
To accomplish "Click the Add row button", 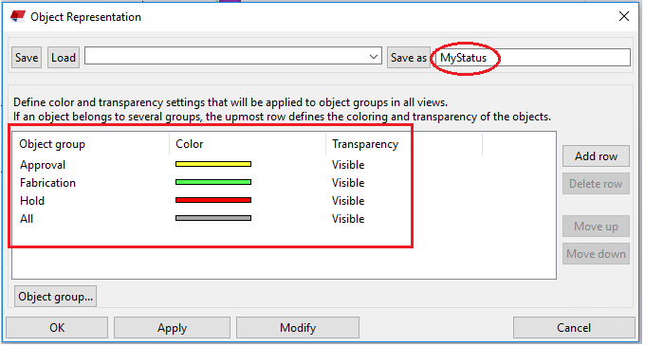I will tap(596, 156).
